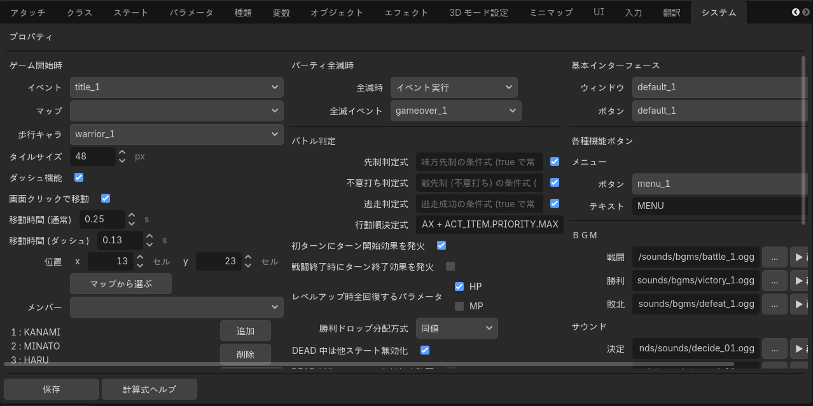This screenshot has height=406, width=813.
Task: Switch to the 入力 tab
Action: click(634, 12)
